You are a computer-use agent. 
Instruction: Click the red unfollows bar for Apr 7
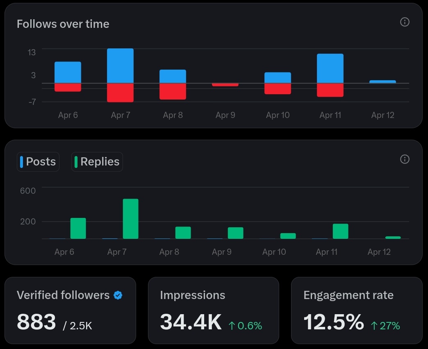(120, 92)
